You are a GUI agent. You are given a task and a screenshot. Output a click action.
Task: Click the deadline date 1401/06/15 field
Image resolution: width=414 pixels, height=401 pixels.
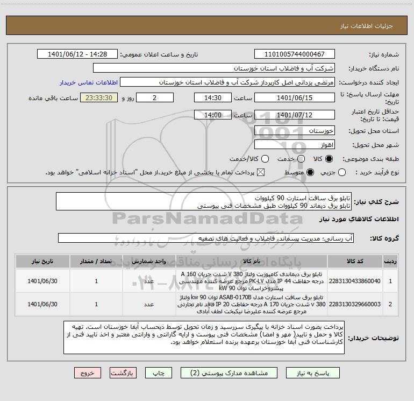[295, 97]
